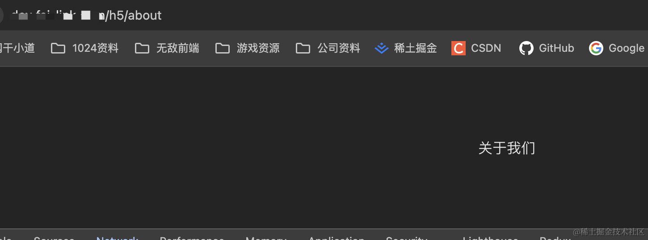Switch to the Sources DevTools tab
Screen dimensions: 648x240
point(54,238)
